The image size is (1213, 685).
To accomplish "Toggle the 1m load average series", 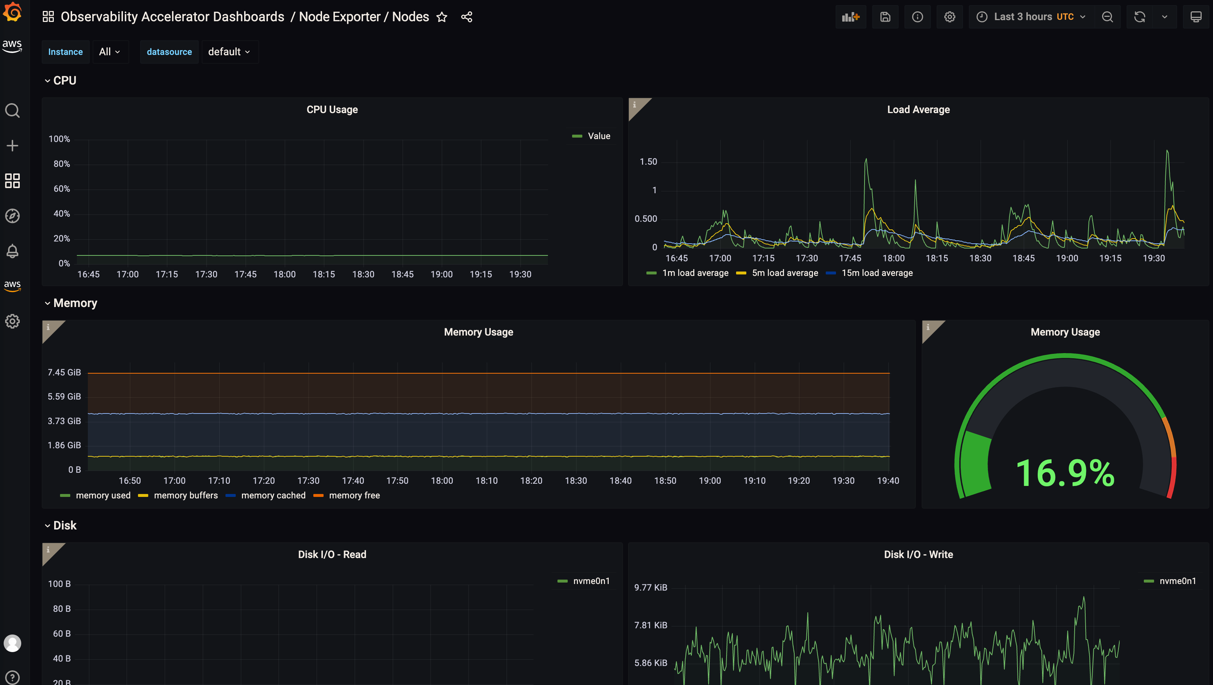I will pyautogui.click(x=695, y=273).
